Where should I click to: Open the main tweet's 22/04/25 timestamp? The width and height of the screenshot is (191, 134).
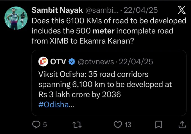pos(140,10)
